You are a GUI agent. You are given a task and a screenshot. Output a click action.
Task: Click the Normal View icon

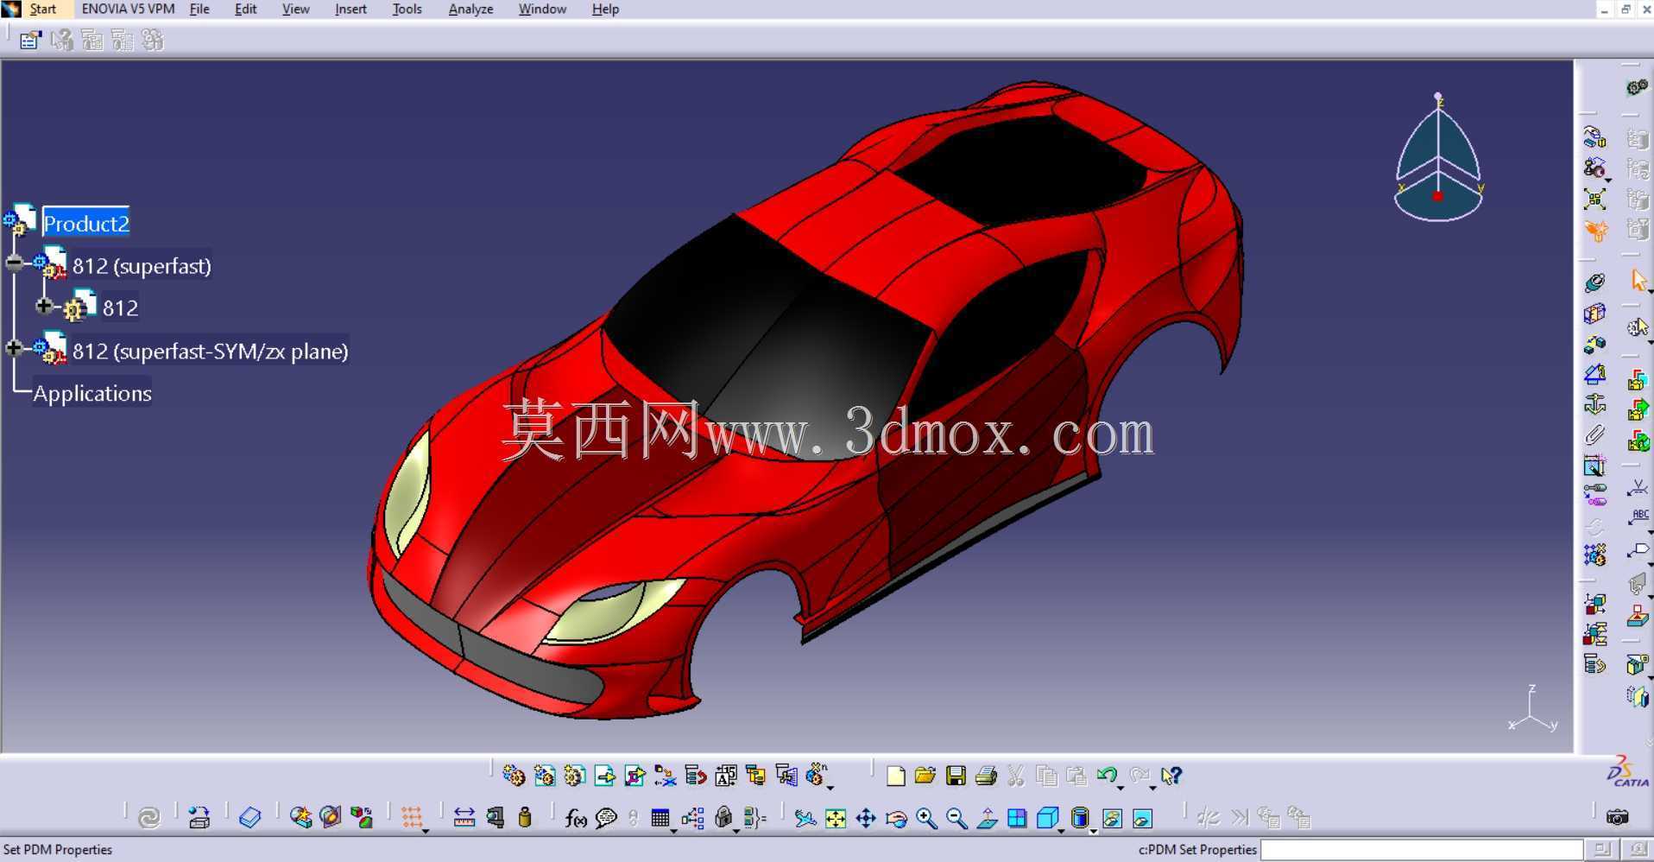pyautogui.click(x=987, y=818)
